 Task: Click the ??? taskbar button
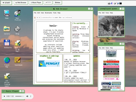[48, 3]
